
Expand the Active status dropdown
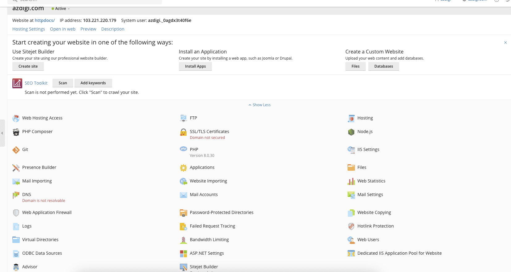click(x=61, y=9)
